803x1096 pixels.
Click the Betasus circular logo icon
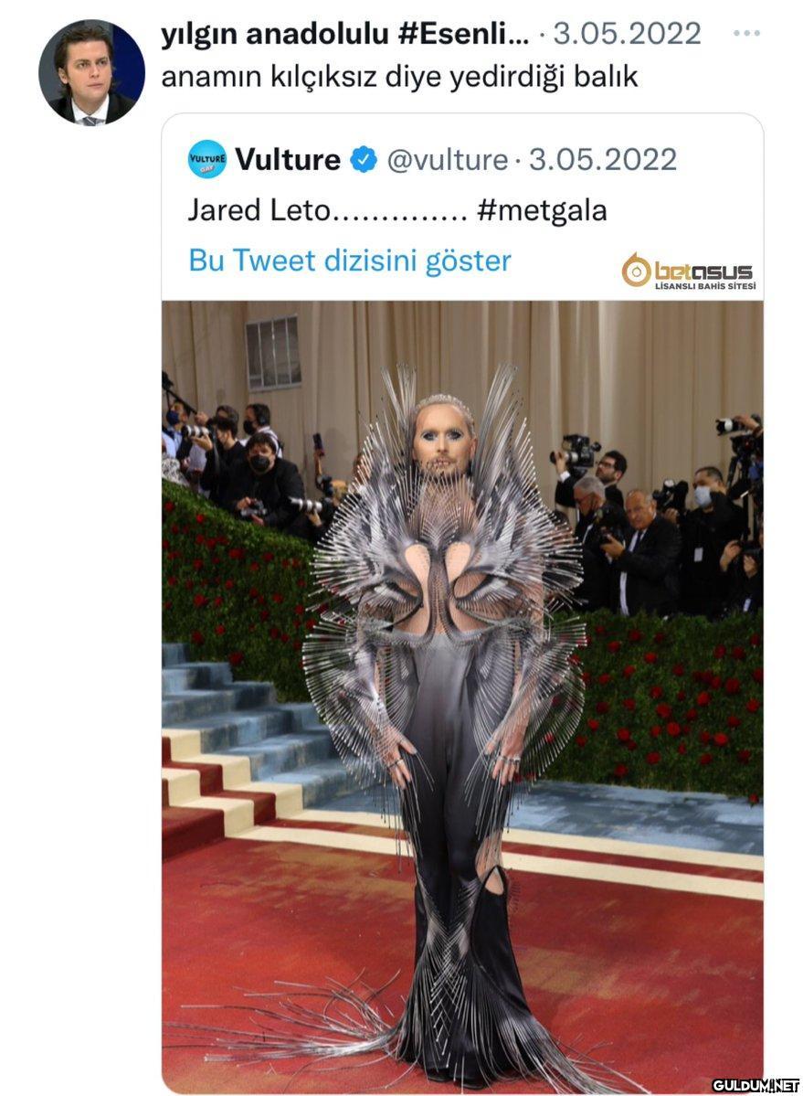(x=636, y=270)
